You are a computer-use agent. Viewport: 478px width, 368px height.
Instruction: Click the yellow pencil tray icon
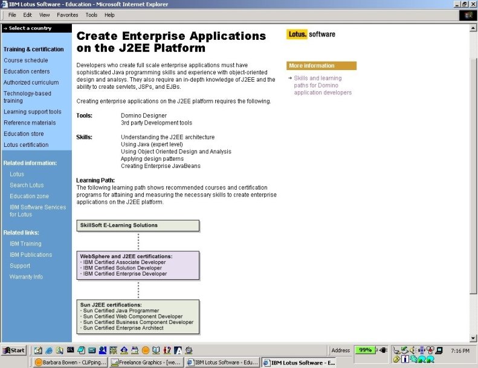pos(396,359)
